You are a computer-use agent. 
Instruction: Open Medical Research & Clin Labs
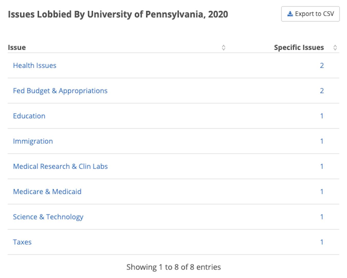[60, 167]
